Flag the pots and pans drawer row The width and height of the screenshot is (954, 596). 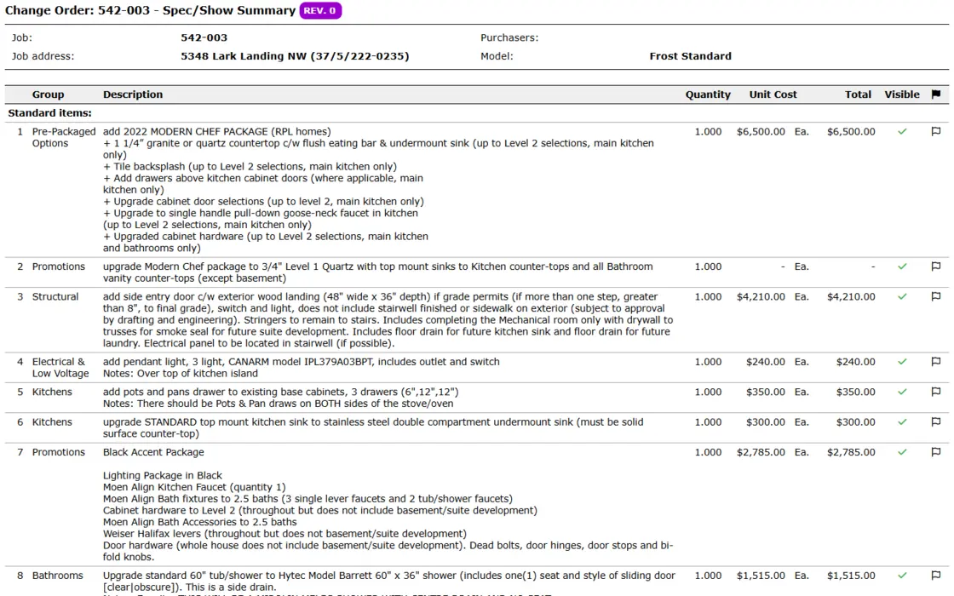point(936,393)
